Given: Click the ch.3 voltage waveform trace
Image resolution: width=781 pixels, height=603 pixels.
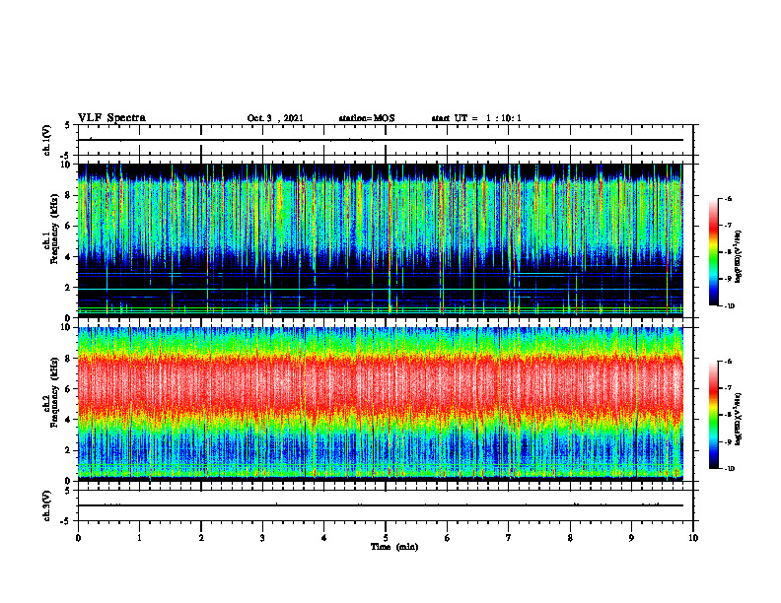Looking at the screenshot, I should pyautogui.click(x=381, y=505).
